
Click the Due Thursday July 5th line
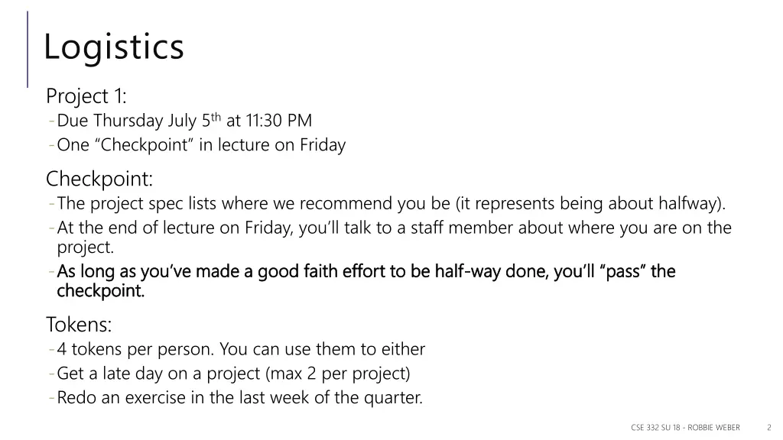click(x=184, y=121)
